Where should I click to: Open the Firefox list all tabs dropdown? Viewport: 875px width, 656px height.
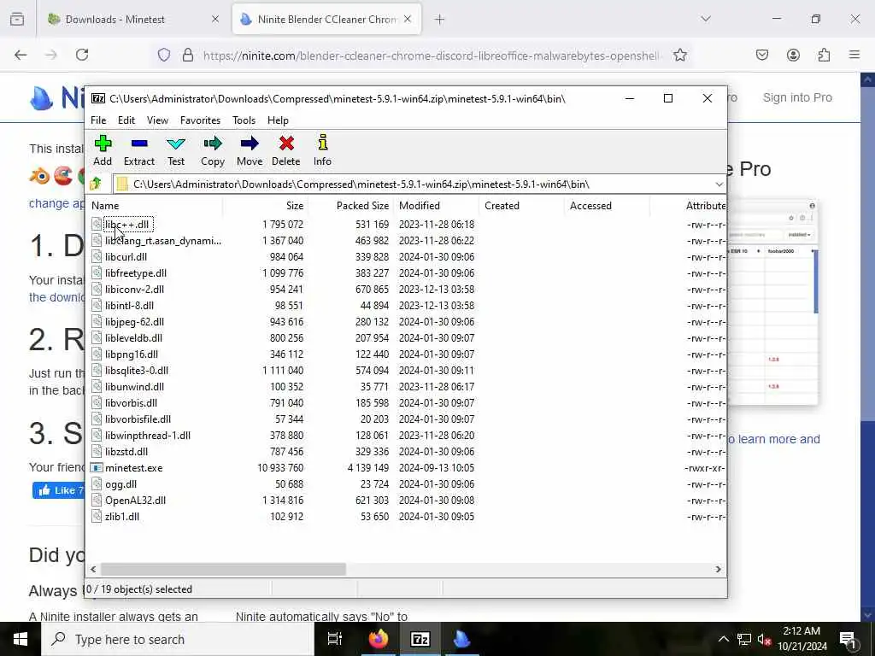(x=706, y=19)
